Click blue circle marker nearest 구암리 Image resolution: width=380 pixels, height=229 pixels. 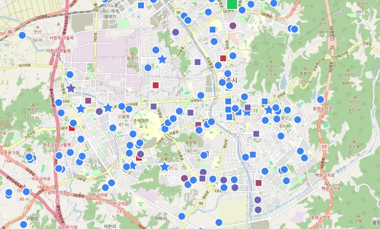[23, 224]
